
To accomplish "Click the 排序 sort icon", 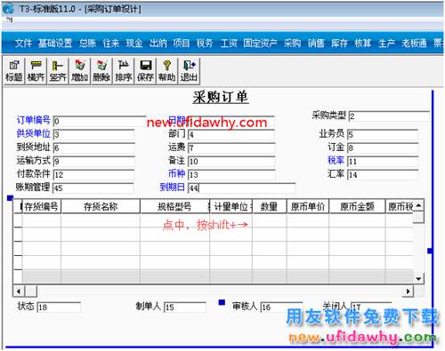I will click(124, 71).
